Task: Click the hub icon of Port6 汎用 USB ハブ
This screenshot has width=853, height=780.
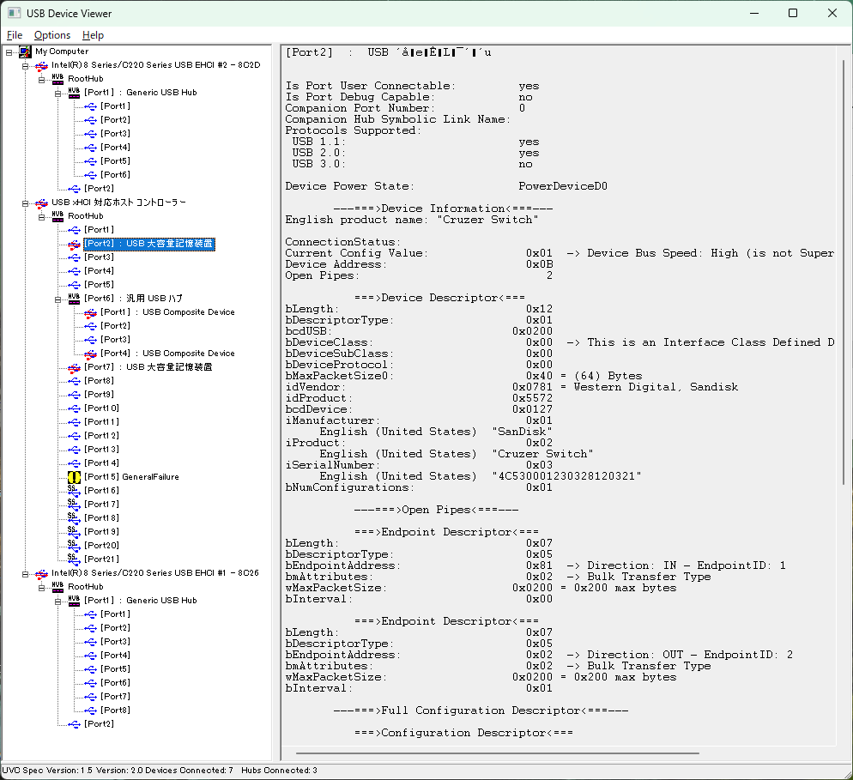Action: pyautogui.click(x=74, y=298)
